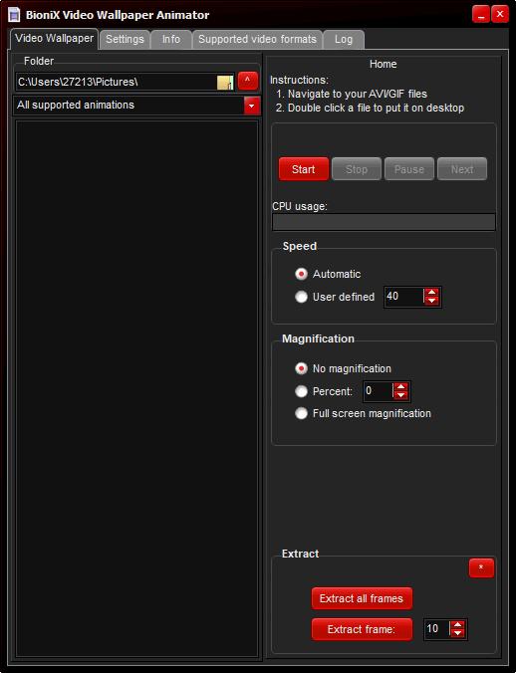
Task: Click the folder path input field
Action: click(116, 82)
